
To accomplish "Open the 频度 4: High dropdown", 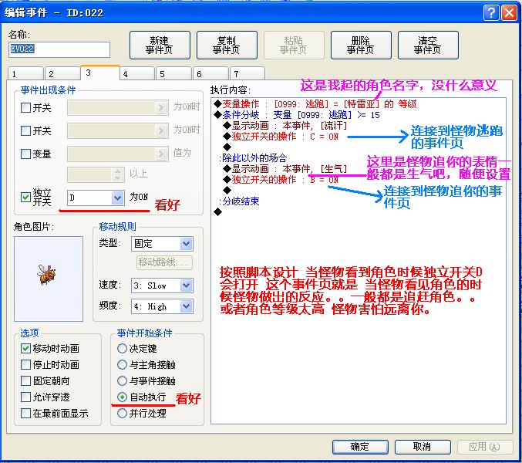I will [x=187, y=306].
